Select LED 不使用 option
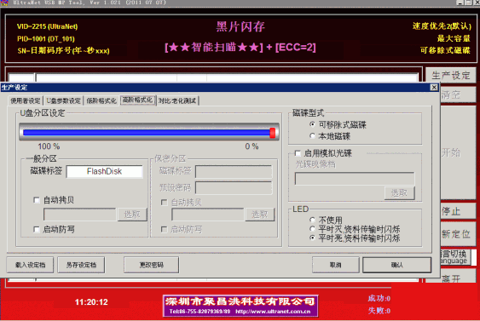Screen dimensions: 480x321 312,220
